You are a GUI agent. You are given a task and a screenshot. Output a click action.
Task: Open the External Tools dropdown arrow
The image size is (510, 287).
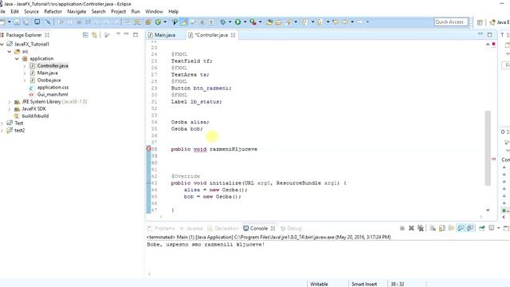pos(261,22)
